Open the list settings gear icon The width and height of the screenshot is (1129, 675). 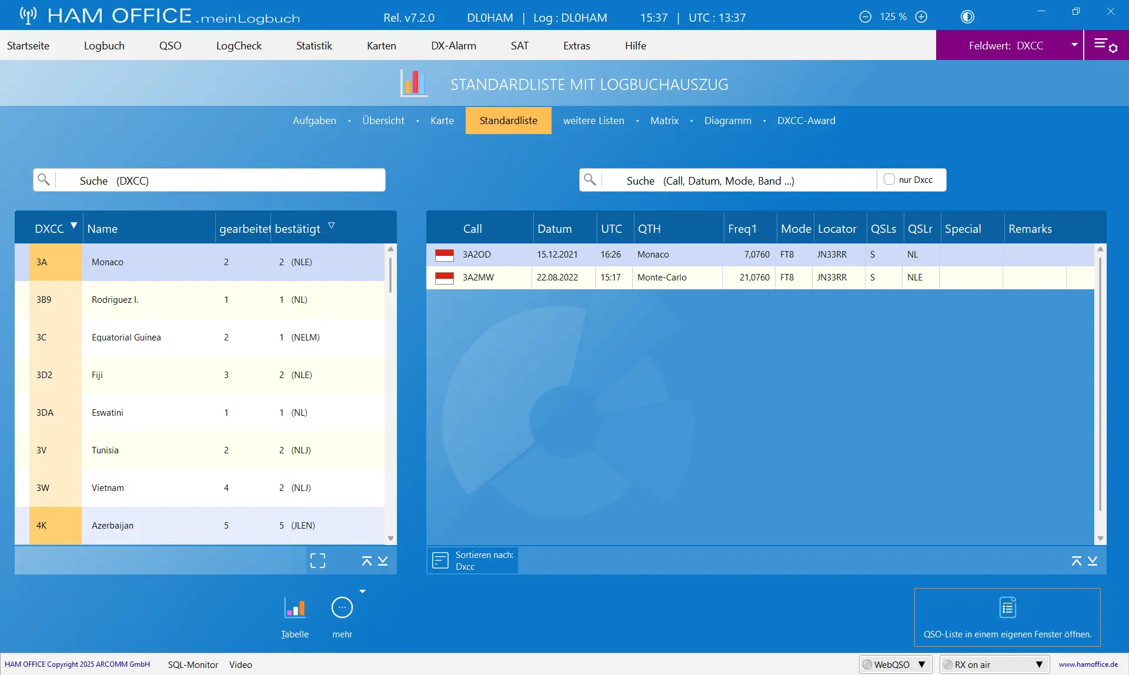[x=1105, y=45]
